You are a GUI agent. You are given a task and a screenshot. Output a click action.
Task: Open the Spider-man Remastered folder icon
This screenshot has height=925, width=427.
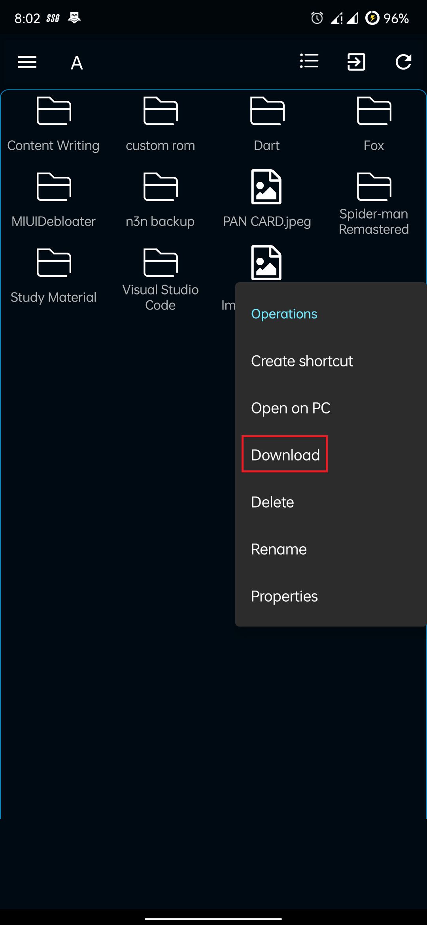point(374,187)
